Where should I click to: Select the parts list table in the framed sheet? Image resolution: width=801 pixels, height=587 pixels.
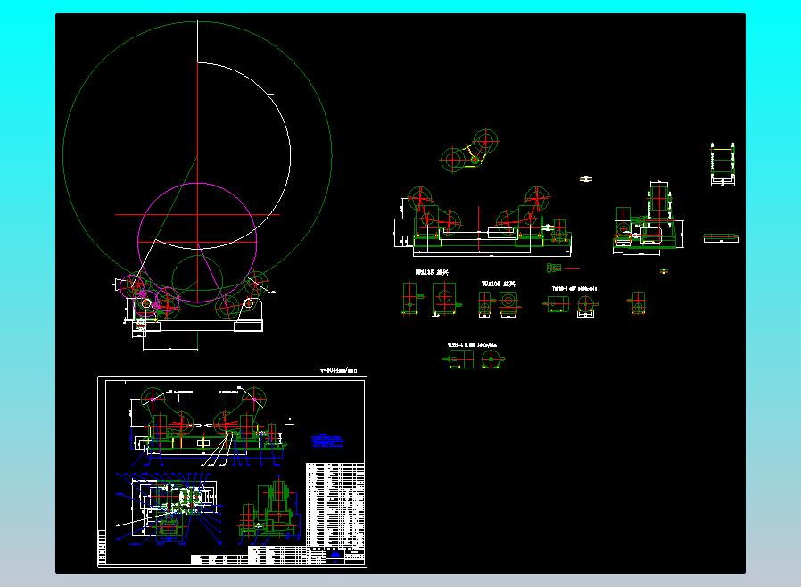335,504
